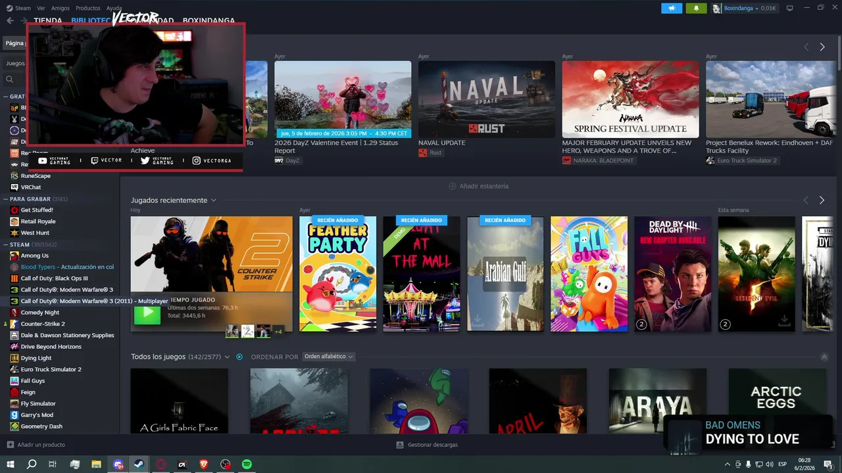Open the Orden alfabético sort dropdown
Screen dimensions: 842x473
(328, 357)
